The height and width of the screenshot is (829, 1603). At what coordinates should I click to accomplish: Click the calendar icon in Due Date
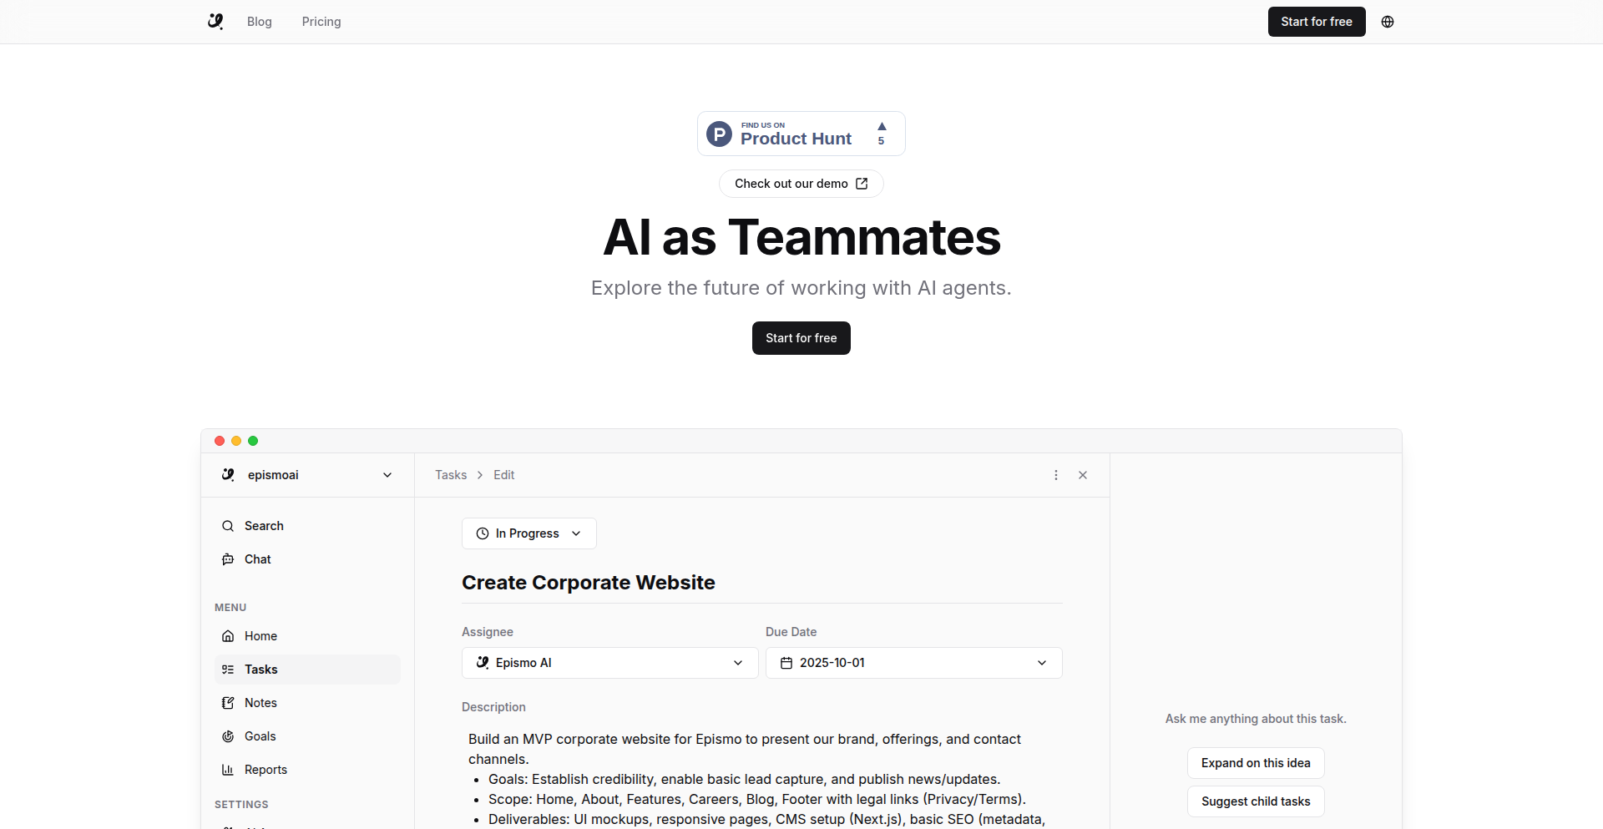click(x=786, y=663)
